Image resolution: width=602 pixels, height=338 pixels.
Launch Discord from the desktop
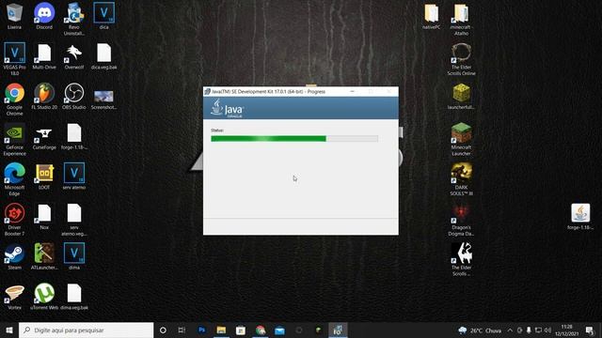[x=44, y=17]
